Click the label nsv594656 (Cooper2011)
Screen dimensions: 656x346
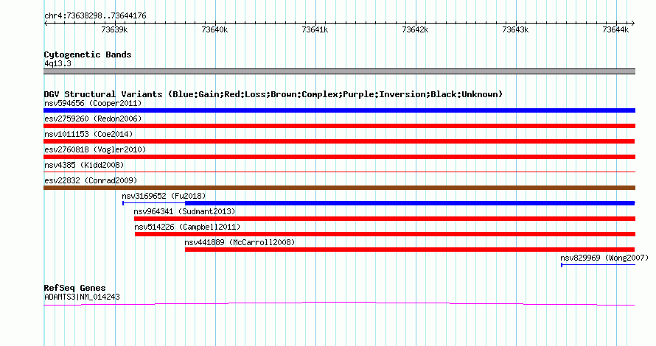click(93, 103)
